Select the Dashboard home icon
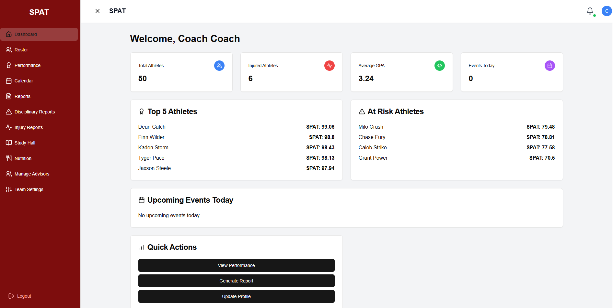Screen dimensions: 613x308 click(x=9, y=34)
